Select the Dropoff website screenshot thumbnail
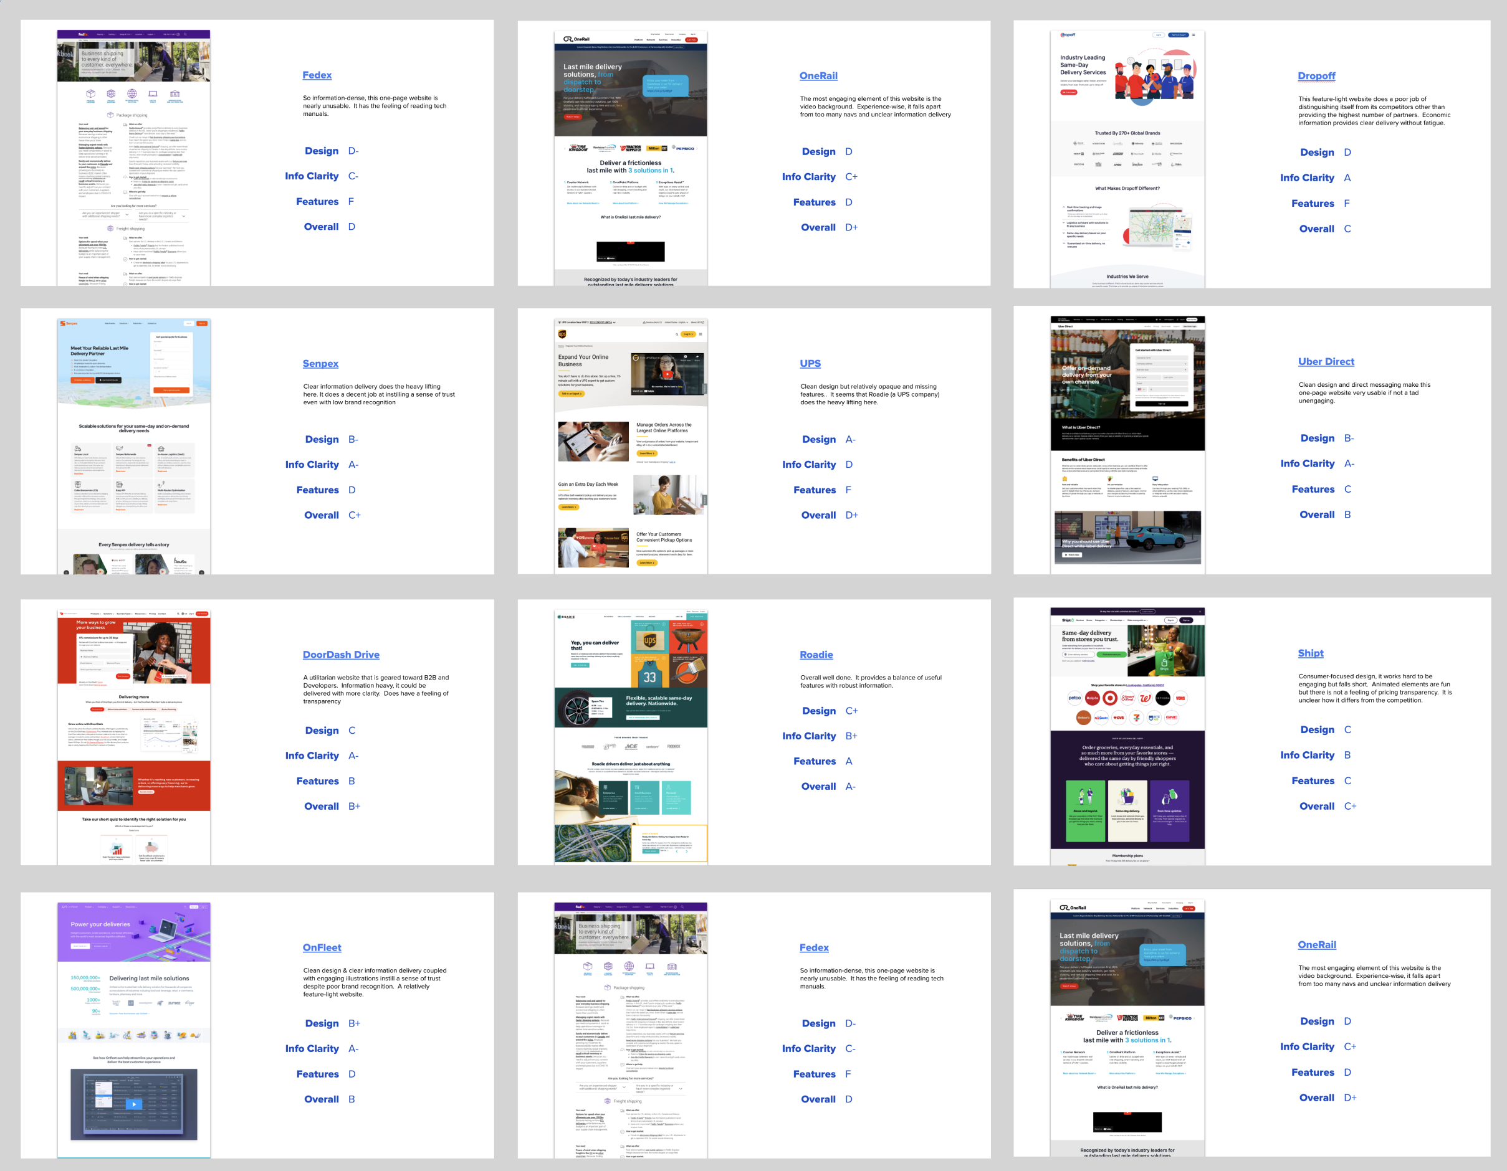1507x1171 pixels. pyautogui.click(x=1127, y=159)
